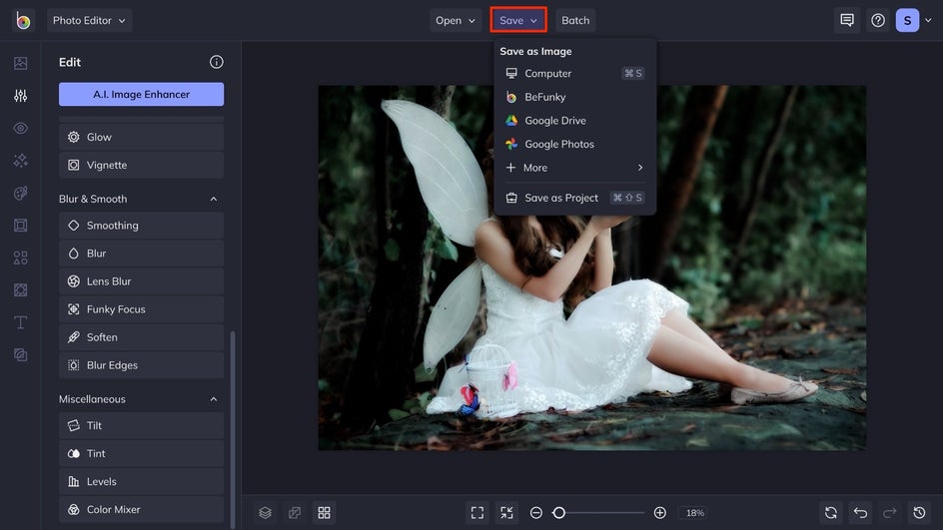
Task: Click the zoom slider handle
Action: [x=558, y=513]
